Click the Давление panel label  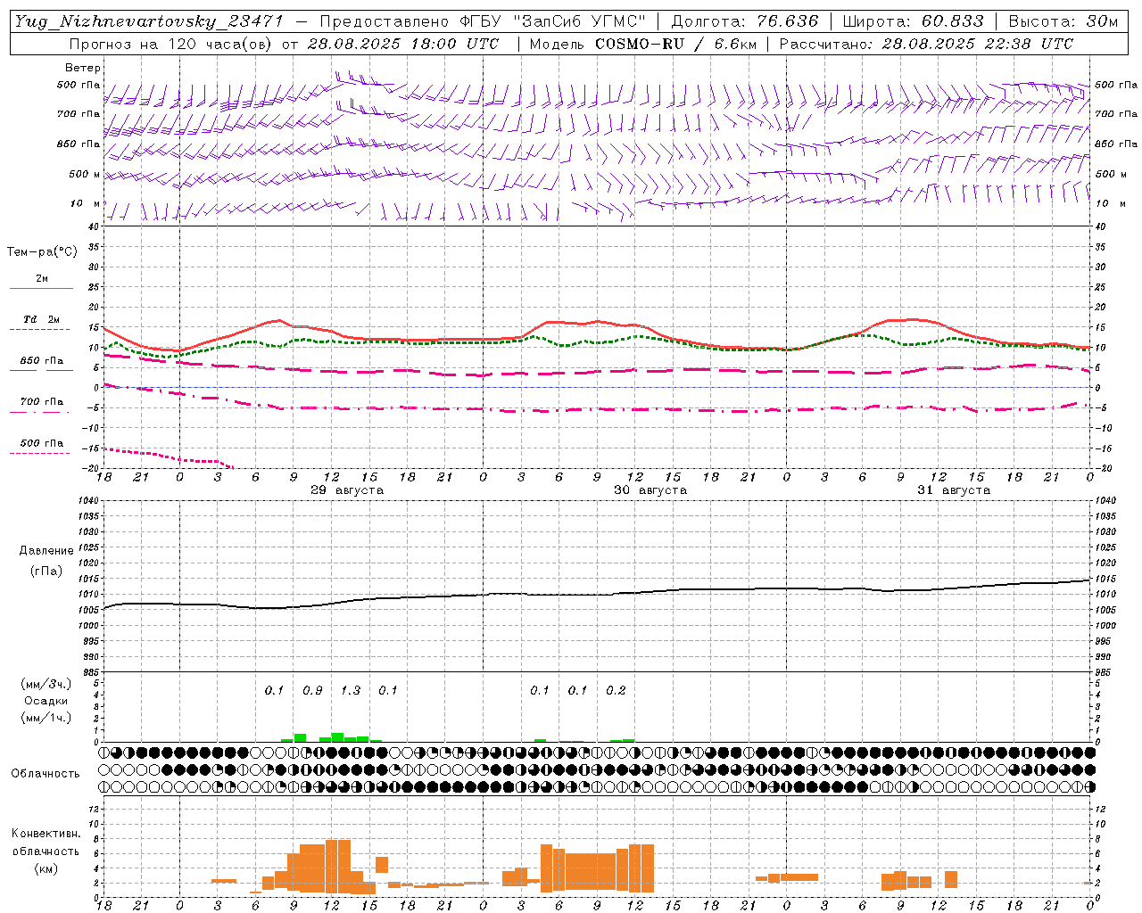(46, 551)
